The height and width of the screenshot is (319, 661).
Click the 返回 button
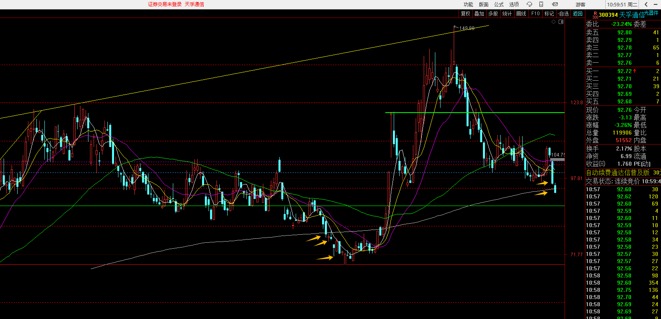point(578,14)
